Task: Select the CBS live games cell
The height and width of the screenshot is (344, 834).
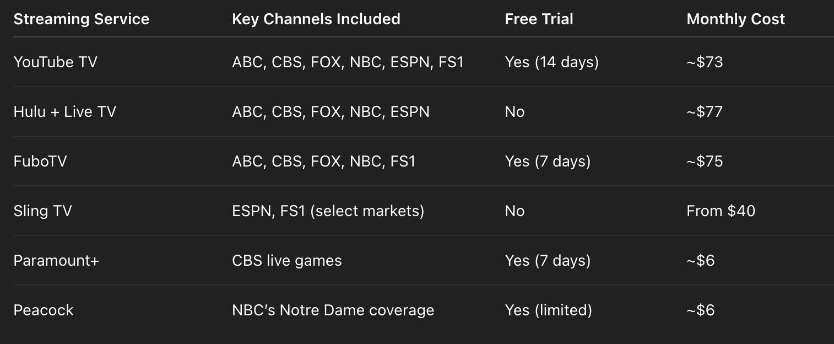Action: (x=286, y=261)
